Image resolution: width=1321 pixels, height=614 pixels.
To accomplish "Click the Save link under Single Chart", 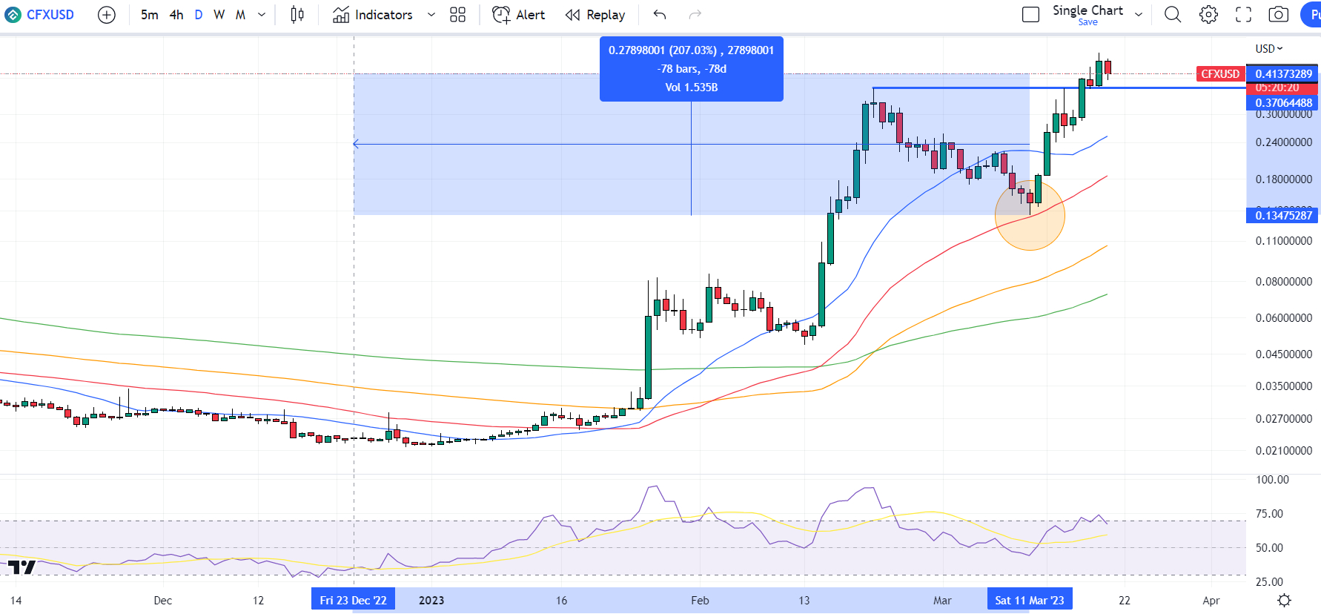I will coord(1087,22).
